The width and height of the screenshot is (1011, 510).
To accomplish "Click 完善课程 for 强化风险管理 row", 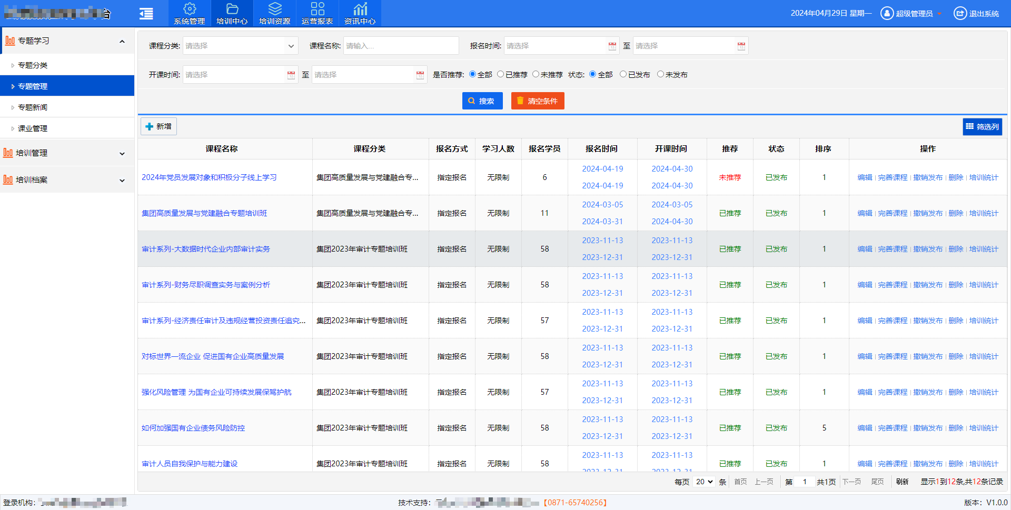I will pyautogui.click(x=893, y=392).
